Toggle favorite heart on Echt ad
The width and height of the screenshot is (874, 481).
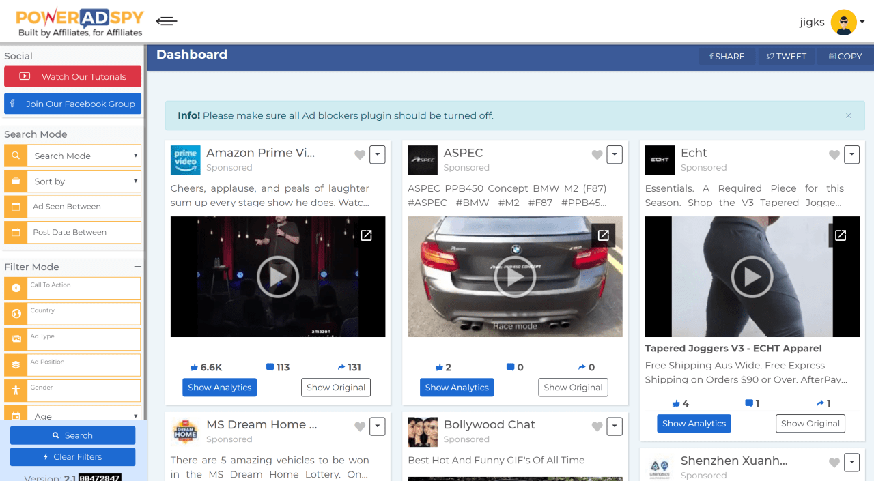tap(834, 156)
